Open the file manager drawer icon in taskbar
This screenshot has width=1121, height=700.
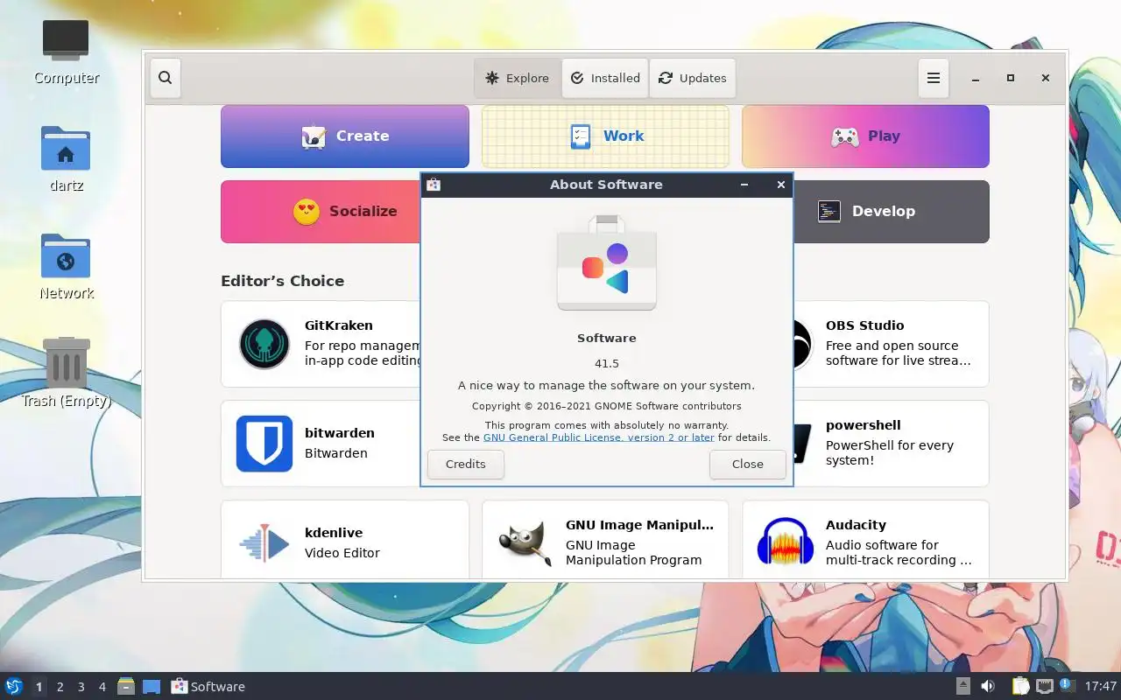(x=126, y=686)
